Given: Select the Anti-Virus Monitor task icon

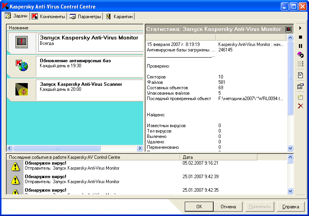Looking at the screenshot, I should [22, 42].
